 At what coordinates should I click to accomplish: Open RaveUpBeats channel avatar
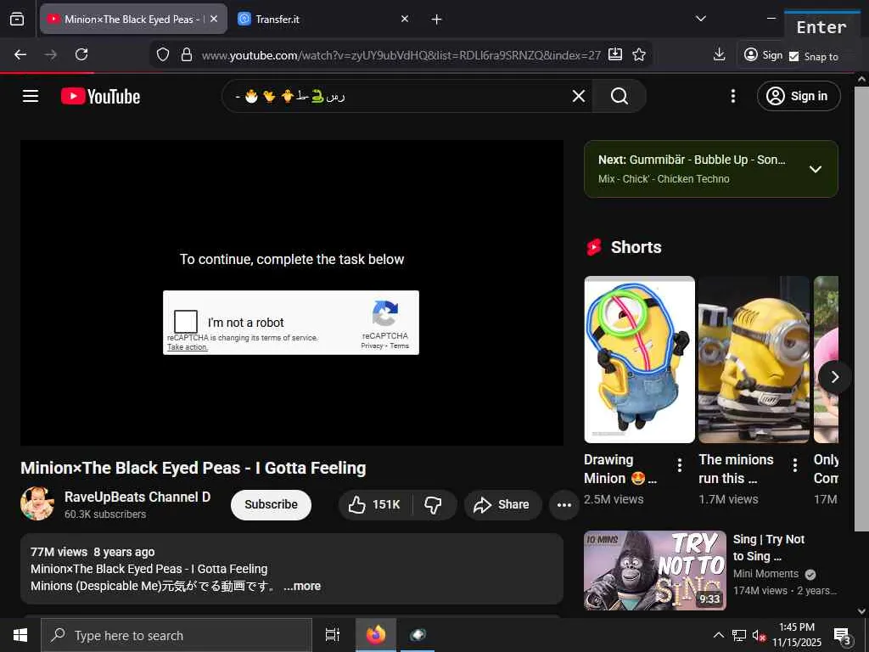point(37,503)
